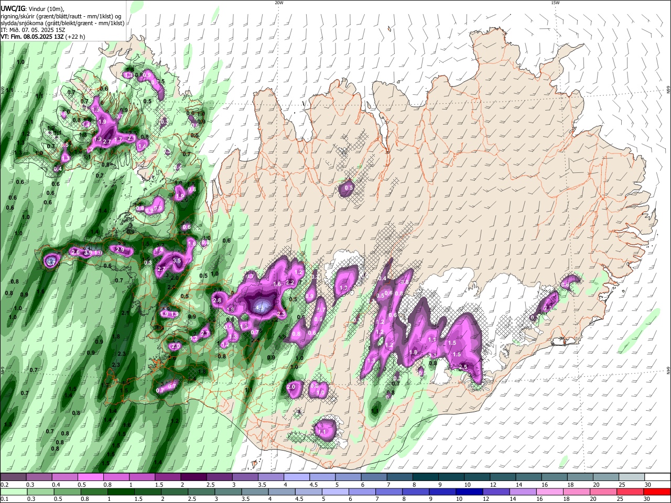The width and height of the screenshot is (671, 503).
Task: Click the '2.6' snowfall value on the map
Action: [75, 253]
